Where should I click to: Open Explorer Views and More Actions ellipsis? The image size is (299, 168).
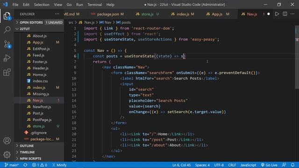pos(57,14)
